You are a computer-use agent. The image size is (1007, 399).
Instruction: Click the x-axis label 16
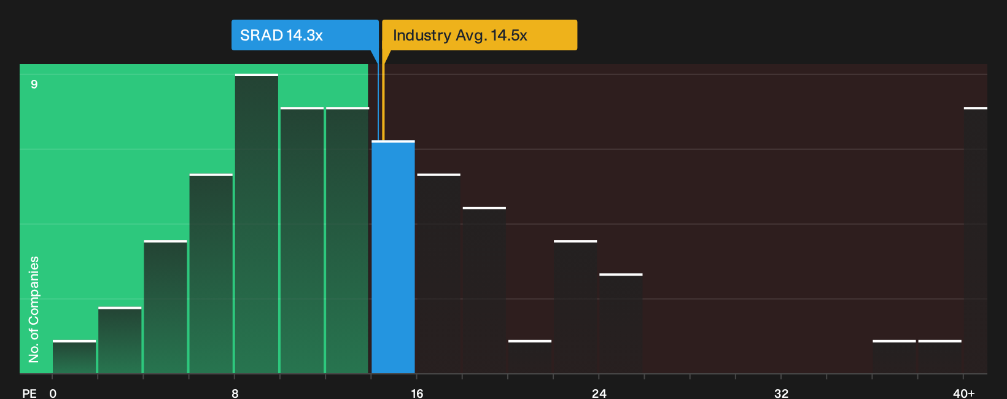417,393
